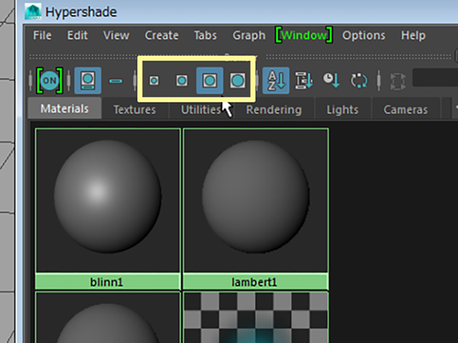The image size is (458, 343).
Task: Switch to the Materials tab
Action: pyautogui.click(x=64, y=109)
